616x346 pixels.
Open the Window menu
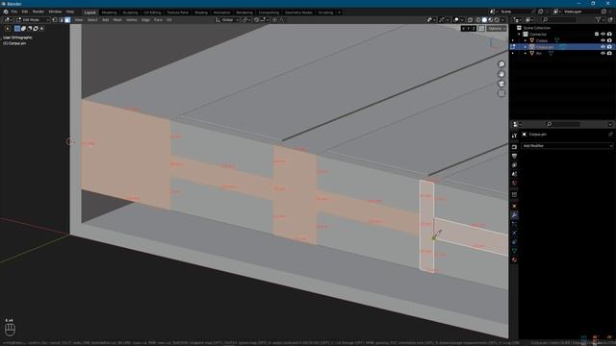pyautogui.click(x=55, y=12)
